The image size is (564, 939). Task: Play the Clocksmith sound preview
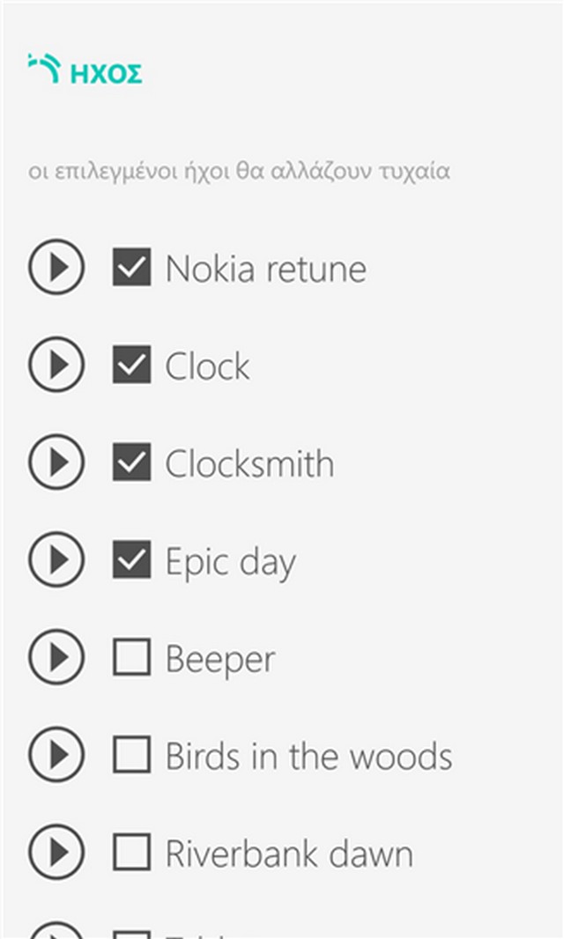[56, 462]
